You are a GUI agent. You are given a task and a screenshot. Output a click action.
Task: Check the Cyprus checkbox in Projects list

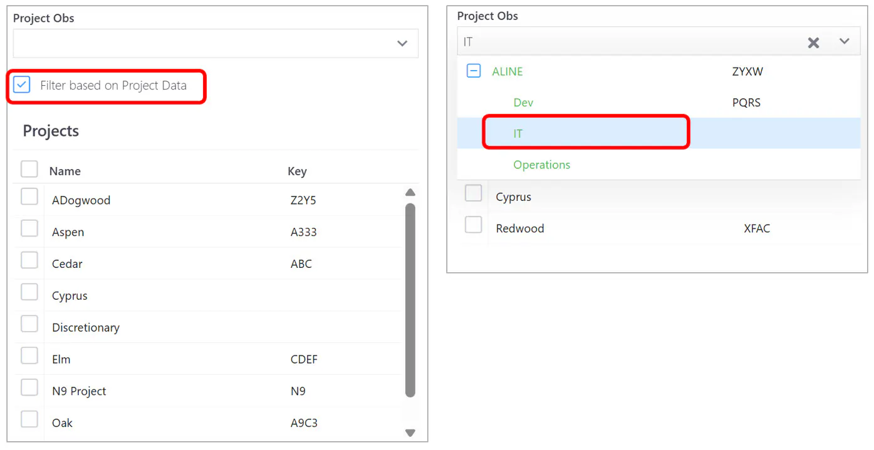[x=29, y=292]
